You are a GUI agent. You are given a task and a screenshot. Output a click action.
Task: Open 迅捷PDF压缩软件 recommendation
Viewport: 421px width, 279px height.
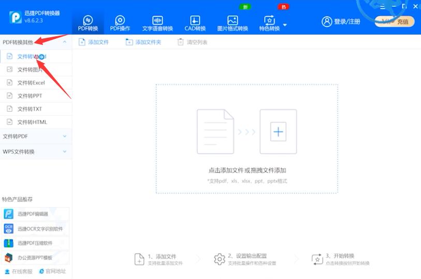[35, 243]
